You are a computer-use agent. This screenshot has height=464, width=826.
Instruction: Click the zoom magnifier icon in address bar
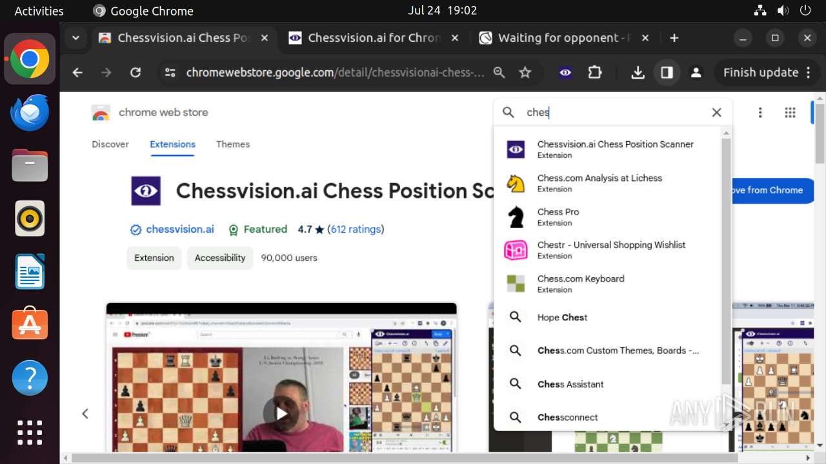pyautogui.click(x=499, y=73)
